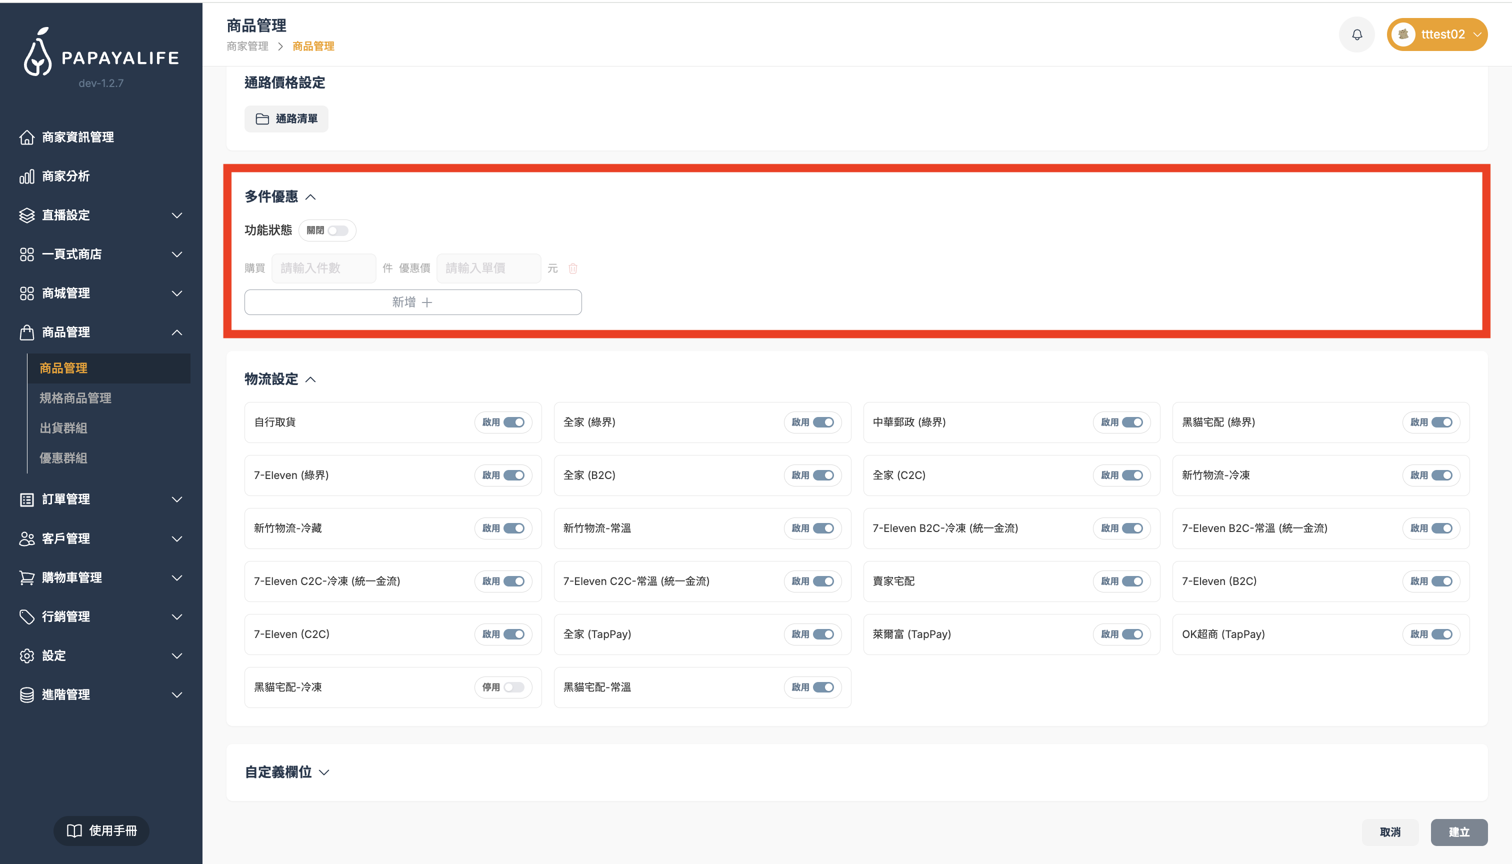
Task: Enable the 黑貓宅配-冷凍 shipping toggle
Action: click(514, 687)
